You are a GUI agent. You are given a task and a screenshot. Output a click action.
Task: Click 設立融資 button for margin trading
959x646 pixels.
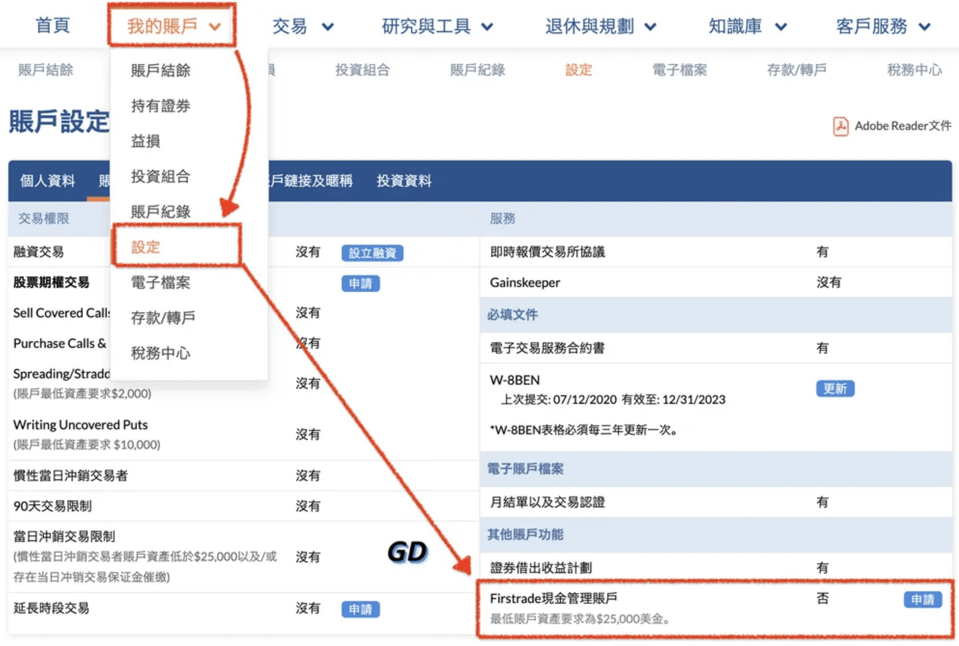[372, 253]
